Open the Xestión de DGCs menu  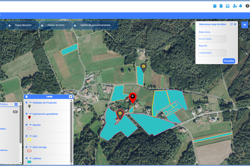tap(56, 25)
